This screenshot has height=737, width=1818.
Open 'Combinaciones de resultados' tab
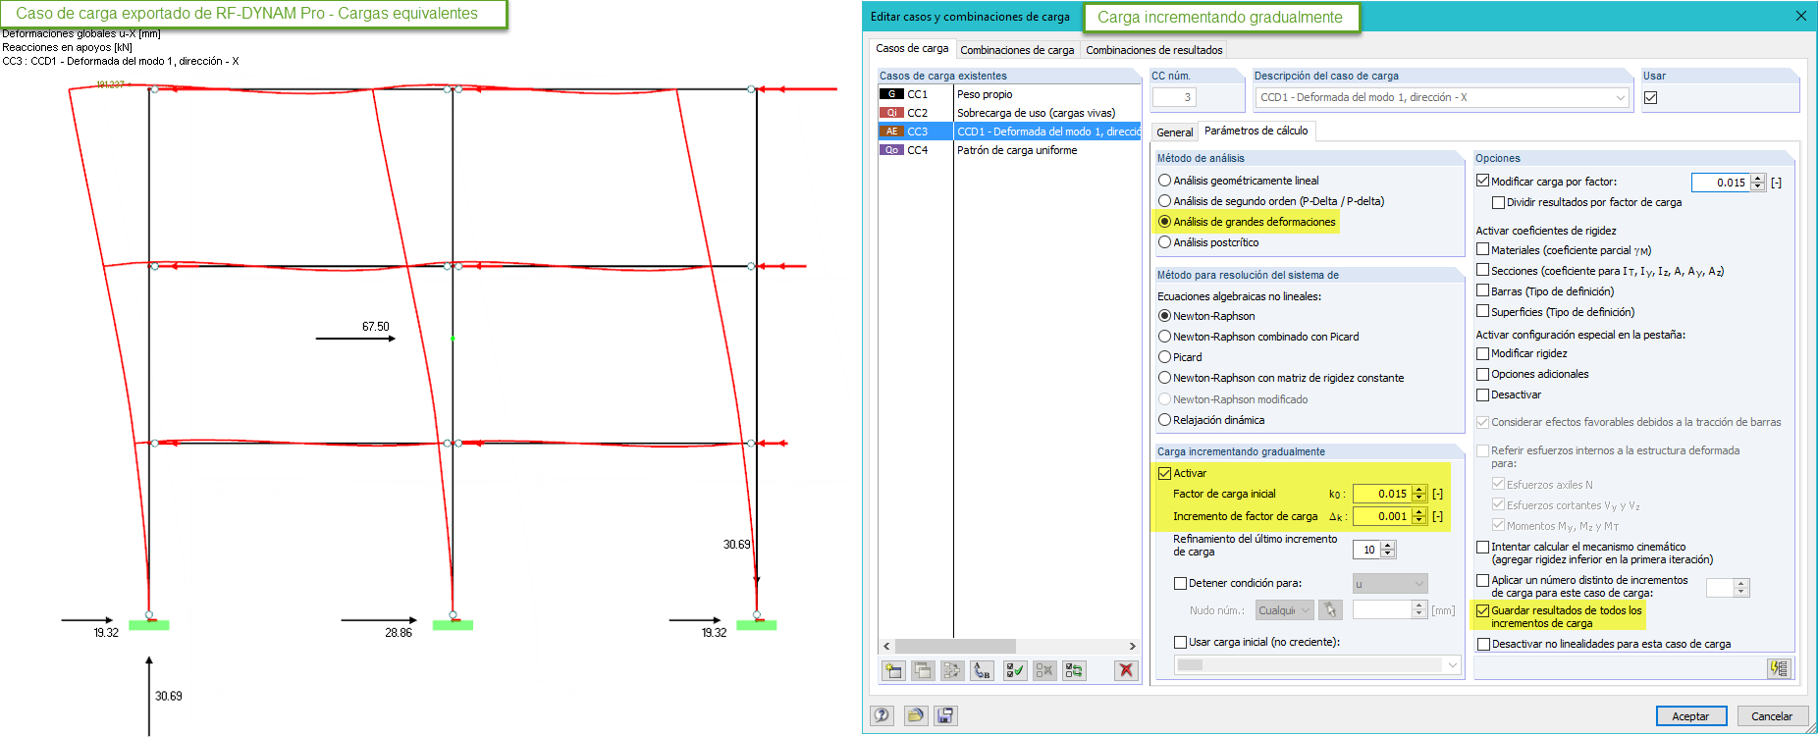coord(1154,50)
